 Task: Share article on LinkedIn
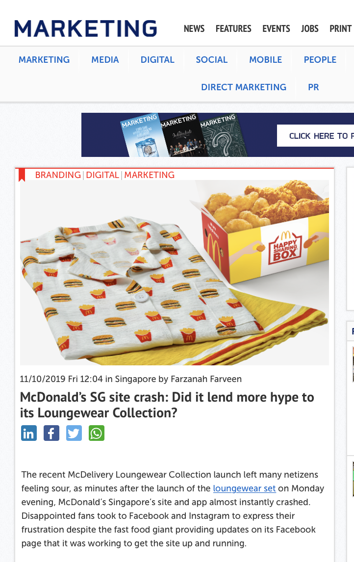[x=28, y=433]
